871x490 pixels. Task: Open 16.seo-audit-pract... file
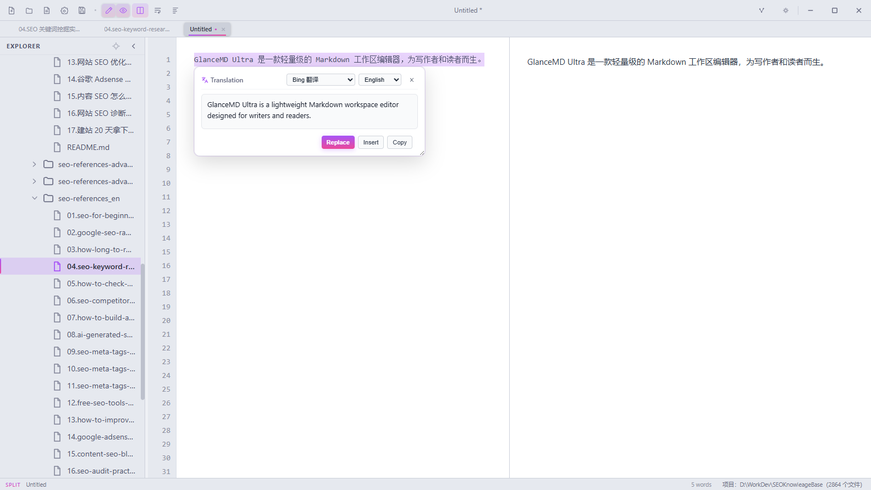pyautogui.click(x=70, y=471)
